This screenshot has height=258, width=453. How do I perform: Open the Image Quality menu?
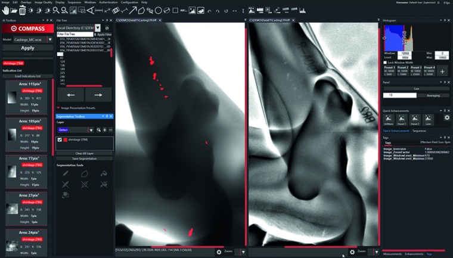[x=43, y=2]
